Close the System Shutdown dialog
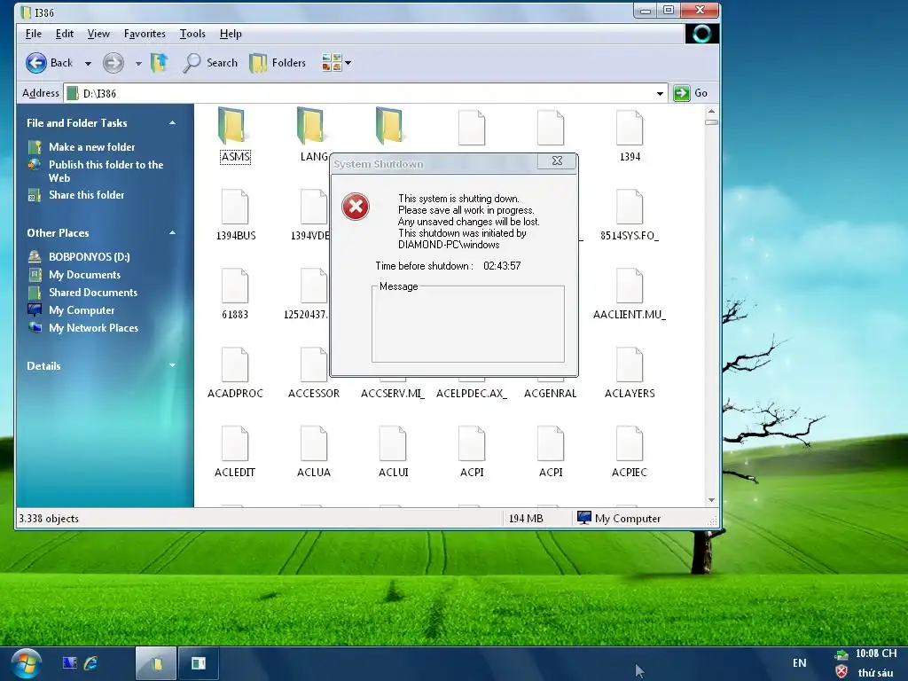The image size is (908, 681). [557, 161]
